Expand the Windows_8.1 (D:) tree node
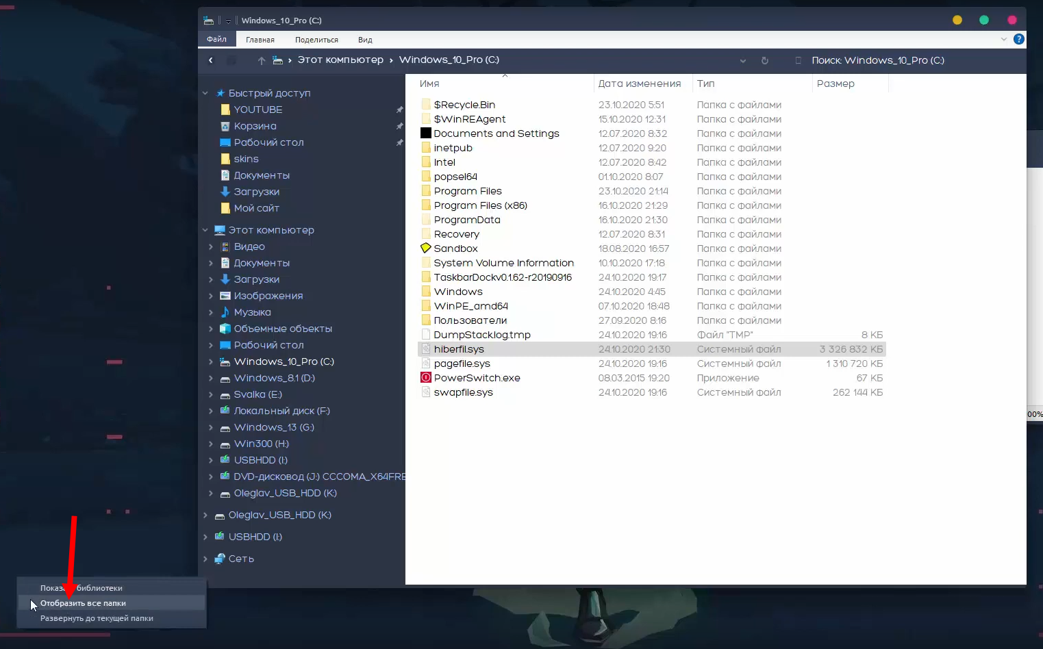The height and width of the screenshot is (649, 1043). (210, 378)
